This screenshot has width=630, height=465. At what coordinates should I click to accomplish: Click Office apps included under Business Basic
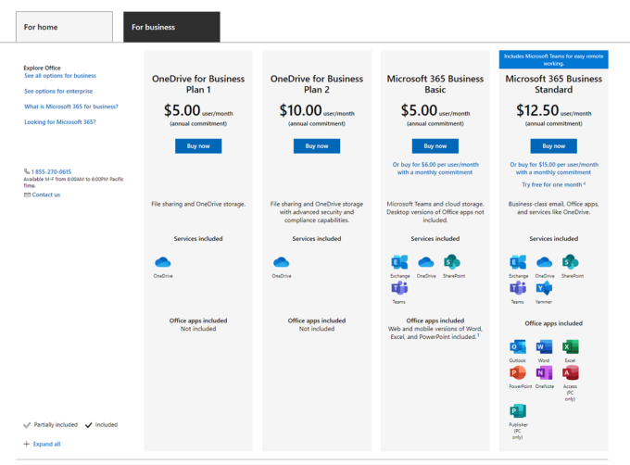pyautogui.click(x=435, y=320)
